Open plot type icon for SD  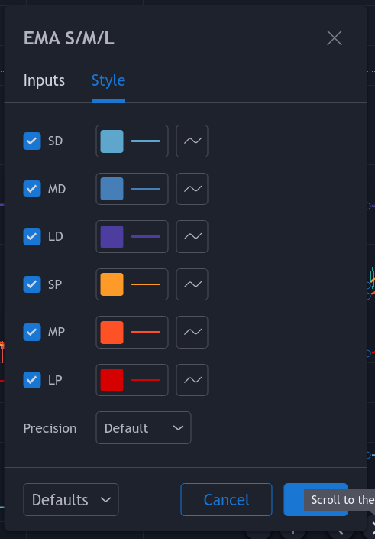192,141
